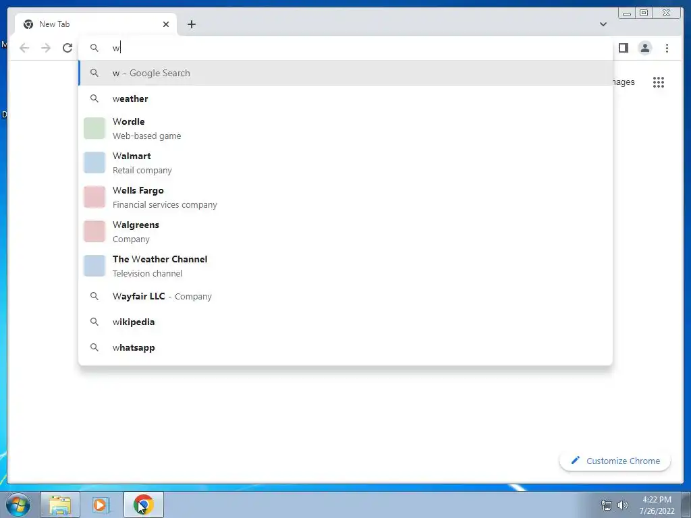
Task: Click the Customize Chrome button
Action: (x=615, y=461)
